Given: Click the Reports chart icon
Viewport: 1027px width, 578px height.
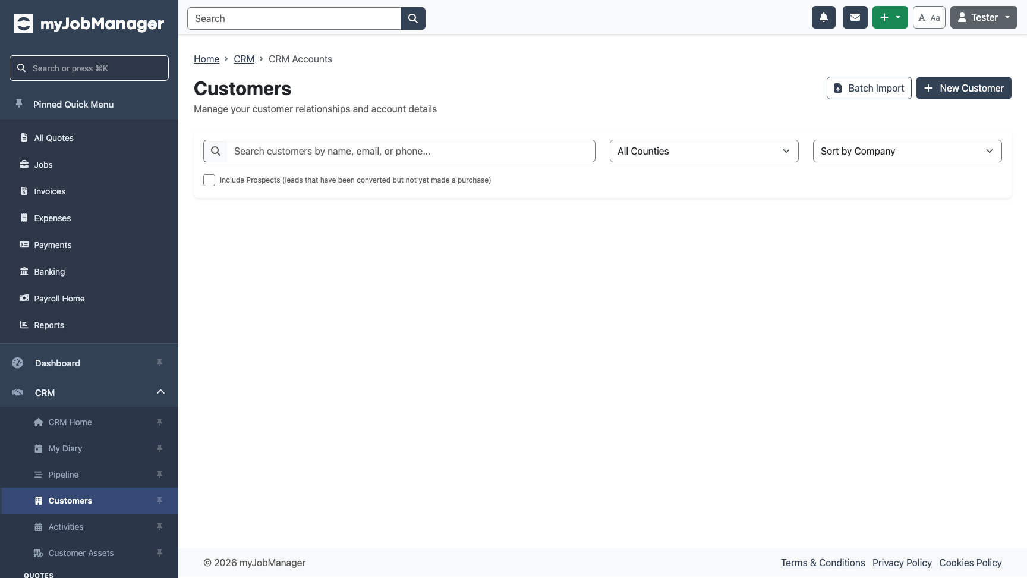Looking at the screenshot, I should (x=24, y=325).
